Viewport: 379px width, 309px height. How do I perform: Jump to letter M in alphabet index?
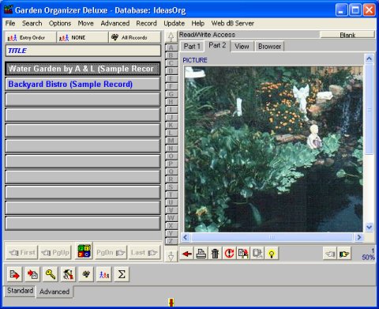point(171,141)
